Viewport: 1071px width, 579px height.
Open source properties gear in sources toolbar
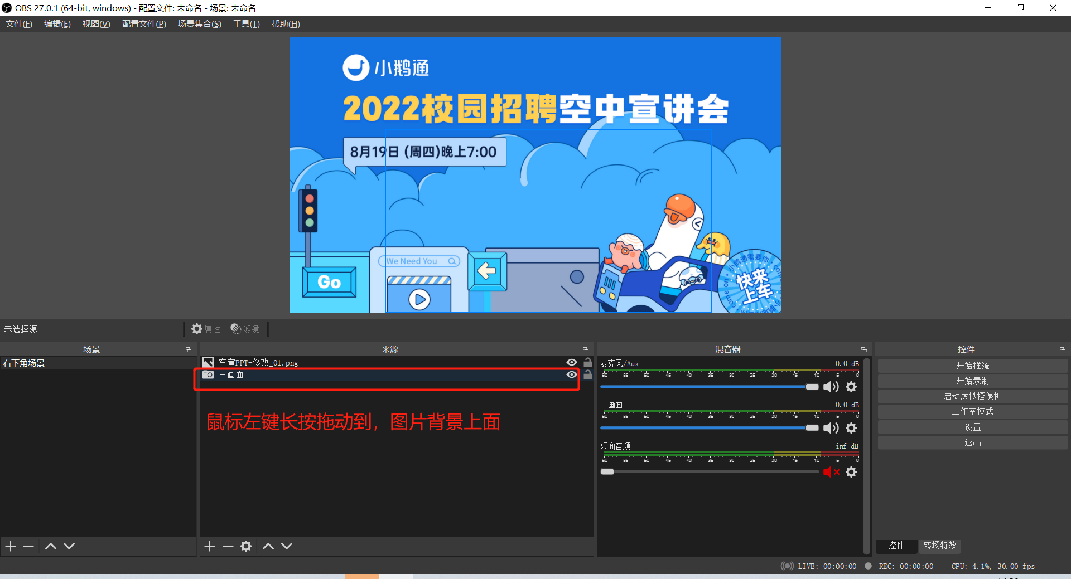246,546
